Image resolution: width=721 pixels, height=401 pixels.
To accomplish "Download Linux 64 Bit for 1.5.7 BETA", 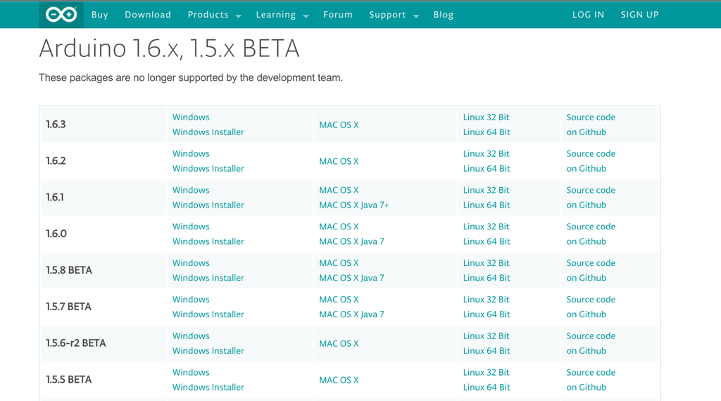I will point(487,314).
